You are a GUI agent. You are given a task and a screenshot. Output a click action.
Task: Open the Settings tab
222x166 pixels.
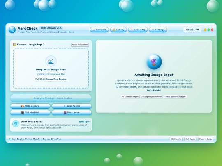(x=158, y=30)
